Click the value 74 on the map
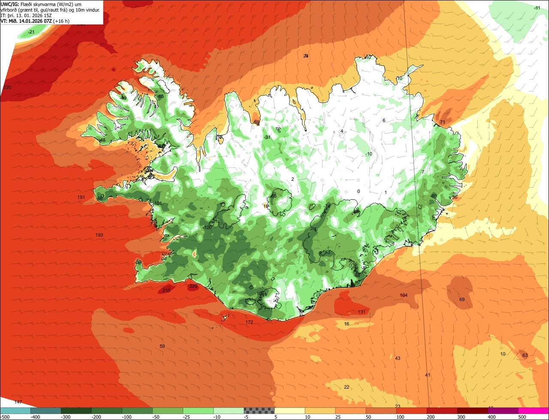 point(328,207)
